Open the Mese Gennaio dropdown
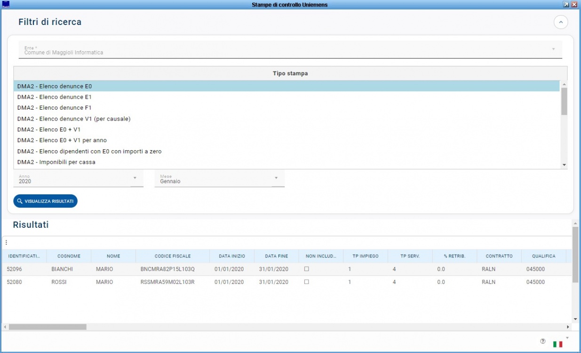 [276, 178]
